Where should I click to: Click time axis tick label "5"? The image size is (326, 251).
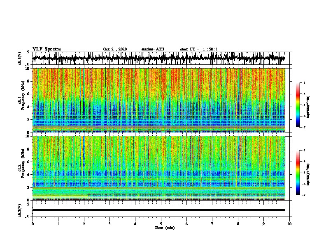161,224
